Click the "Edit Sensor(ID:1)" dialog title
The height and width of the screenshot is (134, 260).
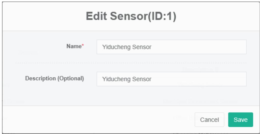tap(131, 17)
